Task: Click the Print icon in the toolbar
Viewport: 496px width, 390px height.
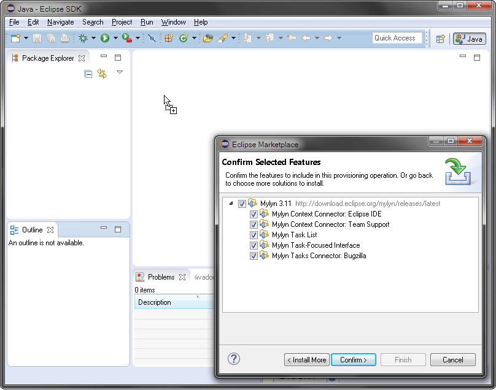Action: pos(65,38)
